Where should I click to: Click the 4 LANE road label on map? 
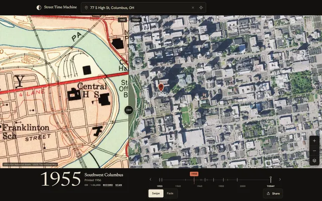point(32,93)
